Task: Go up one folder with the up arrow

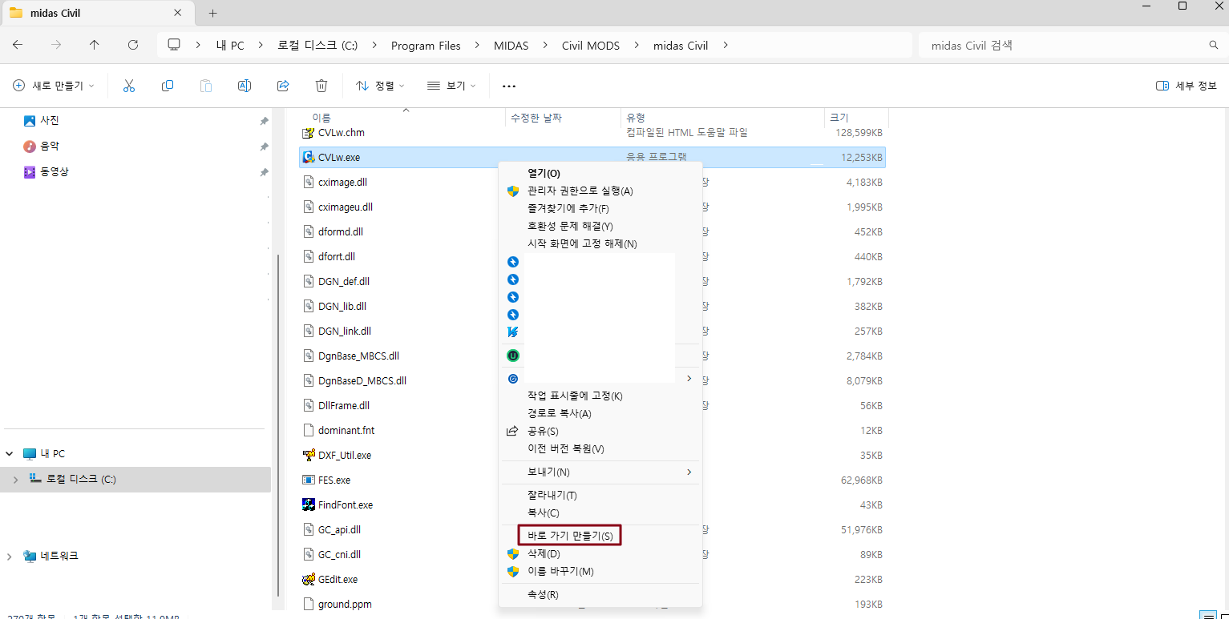Action: coord(95,45)
